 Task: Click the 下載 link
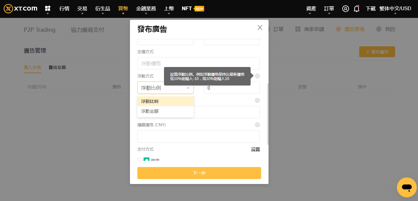370,9
